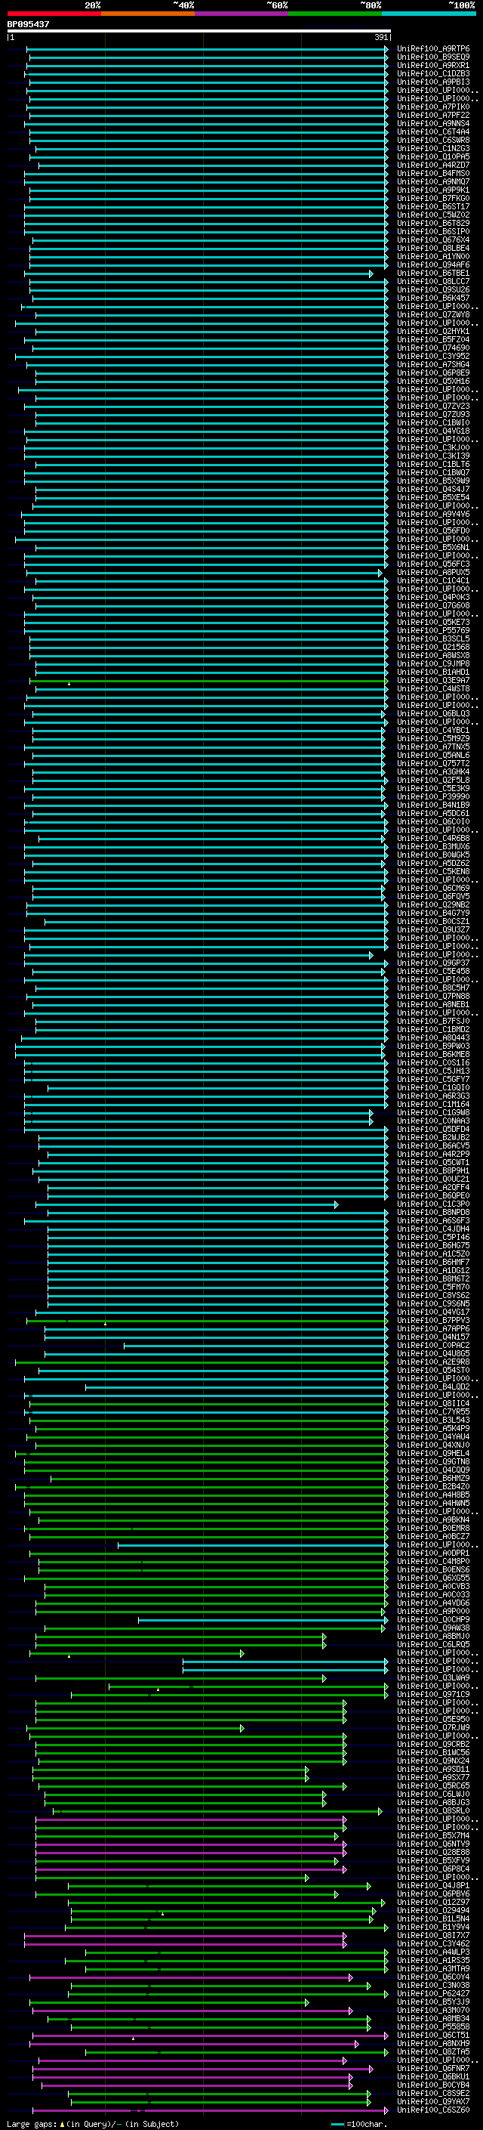Select the UniRef100_B6HG75 label

(433, 1245)
